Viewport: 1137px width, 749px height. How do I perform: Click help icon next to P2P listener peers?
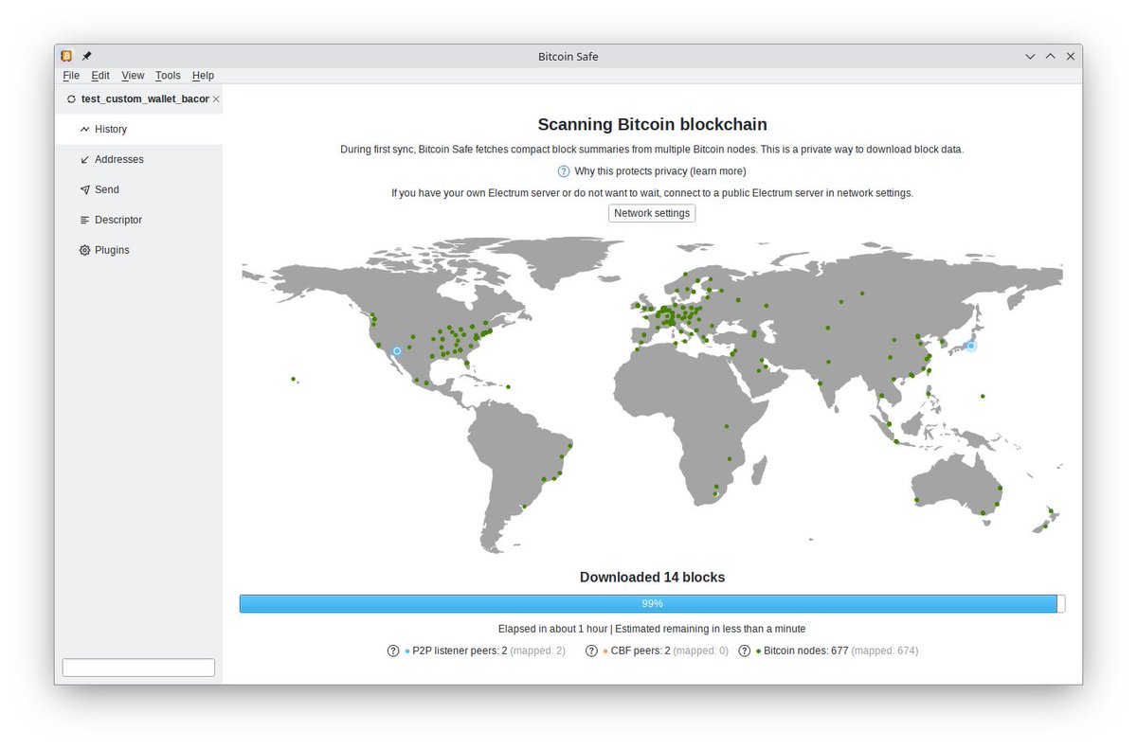point(393,651)
